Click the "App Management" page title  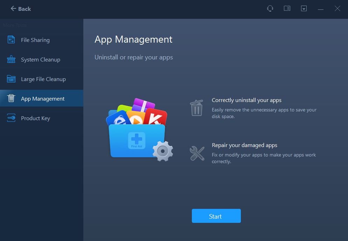(133, 40)
